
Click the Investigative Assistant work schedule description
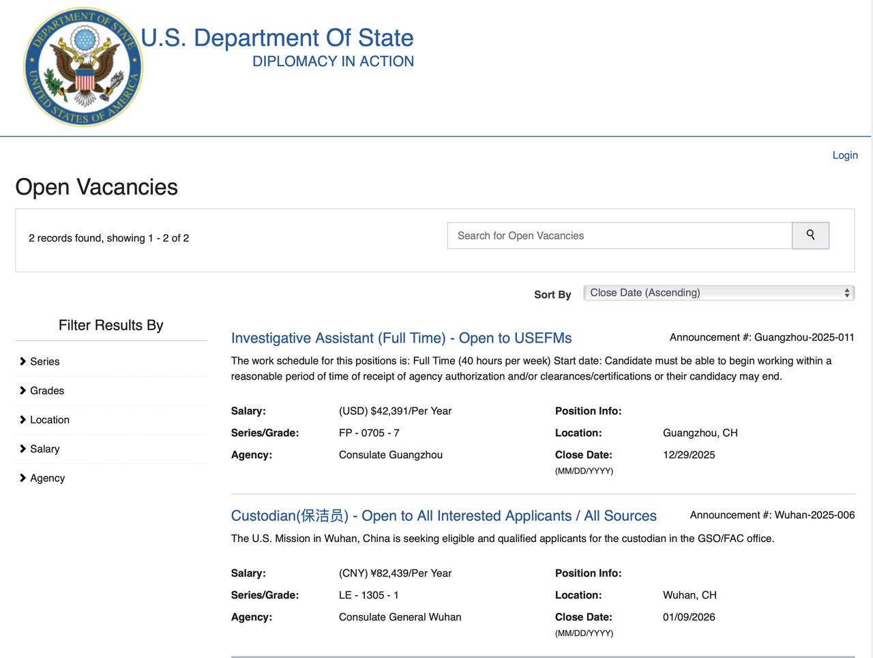531,369
